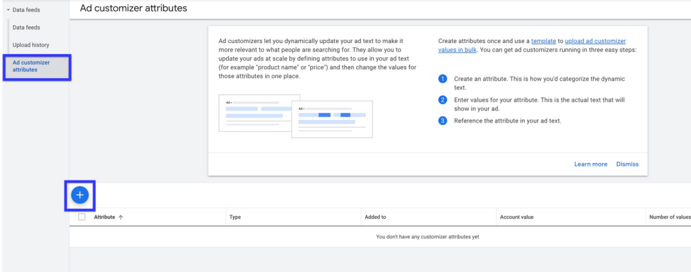Click the Account value column header
The height and width of the screenshot is (272, 691).
pos(517,217)
